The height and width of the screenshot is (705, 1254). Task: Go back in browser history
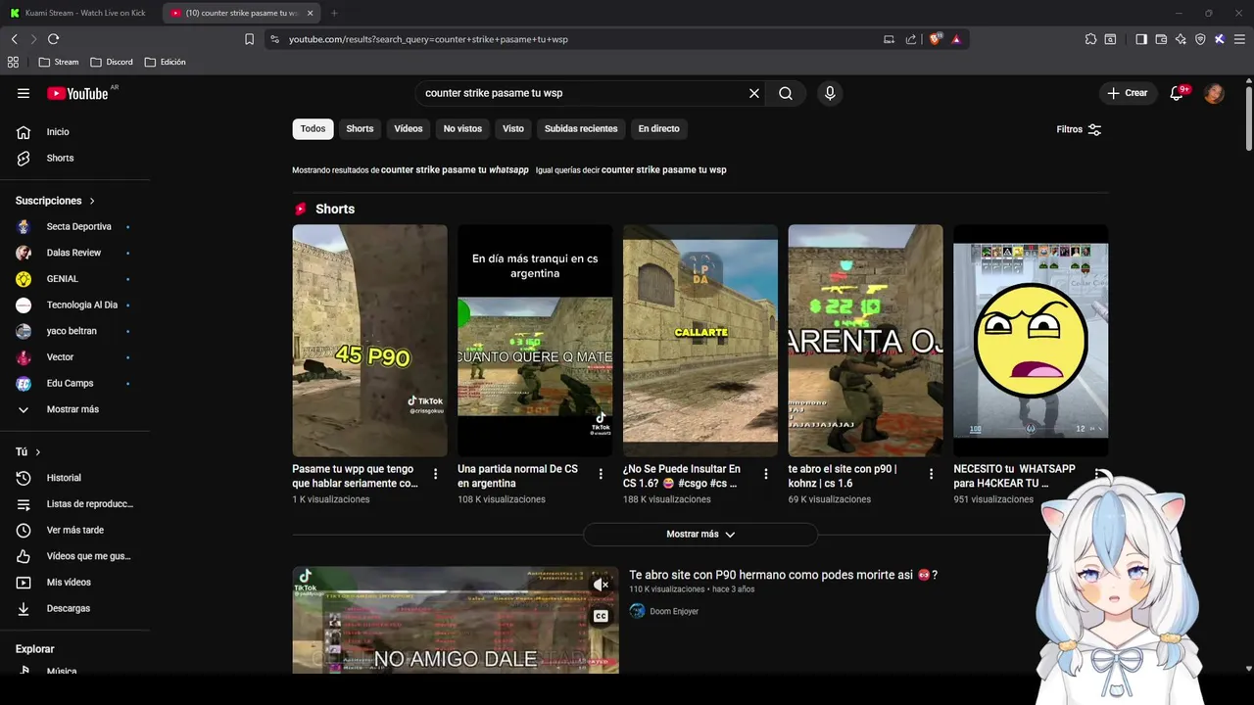[x=14, y=39]
